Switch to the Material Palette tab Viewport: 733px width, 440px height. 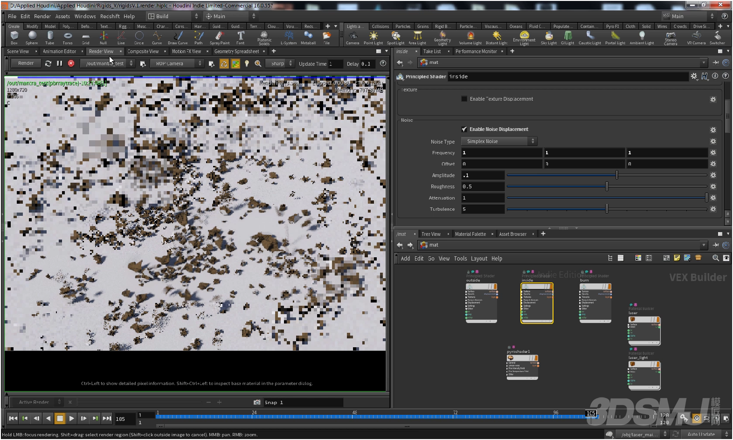(x=470, y=234)
